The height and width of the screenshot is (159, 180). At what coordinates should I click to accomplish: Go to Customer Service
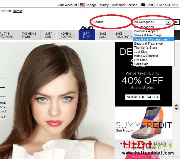tap(125, 5)
